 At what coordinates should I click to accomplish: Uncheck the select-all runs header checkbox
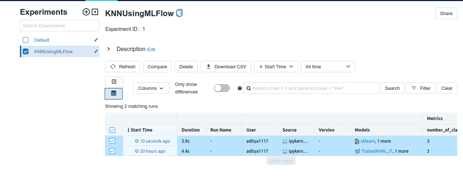pos(112,130)
